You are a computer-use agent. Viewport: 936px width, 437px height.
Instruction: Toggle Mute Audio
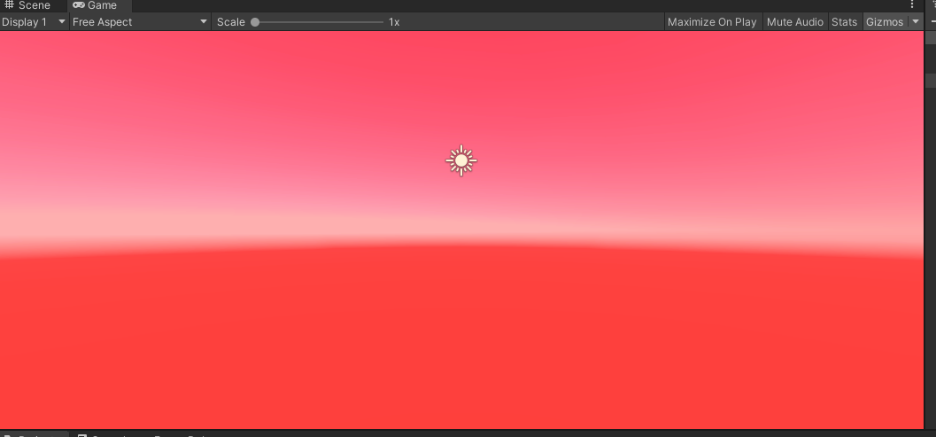tap(795, 22)
